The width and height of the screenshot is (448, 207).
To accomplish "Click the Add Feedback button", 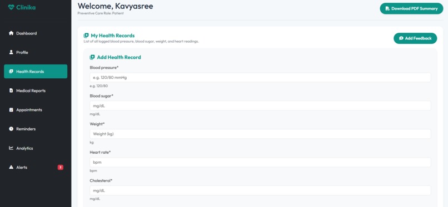I will [x=415, y=38].
